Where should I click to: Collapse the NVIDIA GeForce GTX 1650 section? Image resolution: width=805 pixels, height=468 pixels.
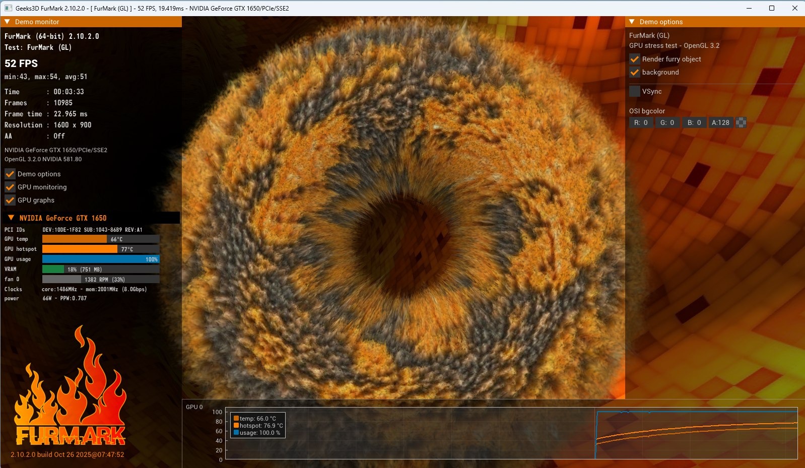[x=11, y=218]
